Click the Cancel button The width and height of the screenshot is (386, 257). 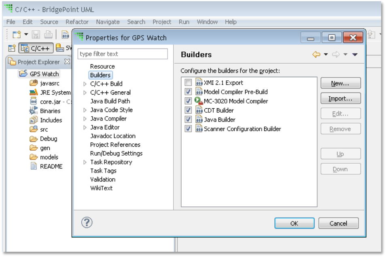339,223
